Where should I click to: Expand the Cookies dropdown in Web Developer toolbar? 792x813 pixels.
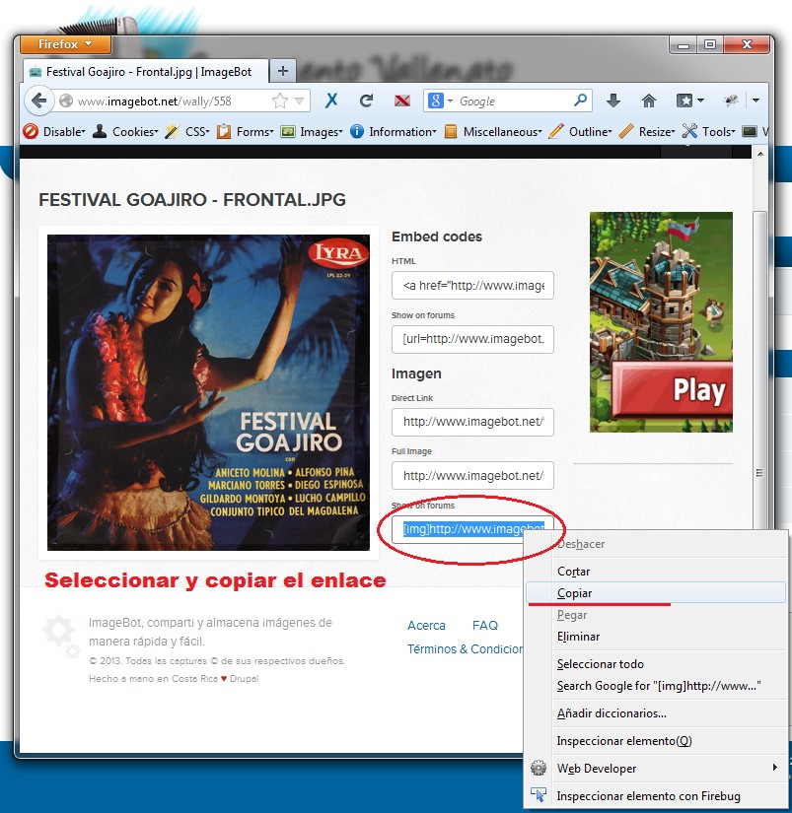(126, 131)
